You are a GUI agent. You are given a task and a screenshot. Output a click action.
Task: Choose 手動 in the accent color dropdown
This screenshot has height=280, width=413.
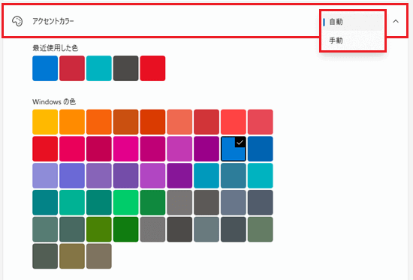pyautogui.click(x=353, y=41)
